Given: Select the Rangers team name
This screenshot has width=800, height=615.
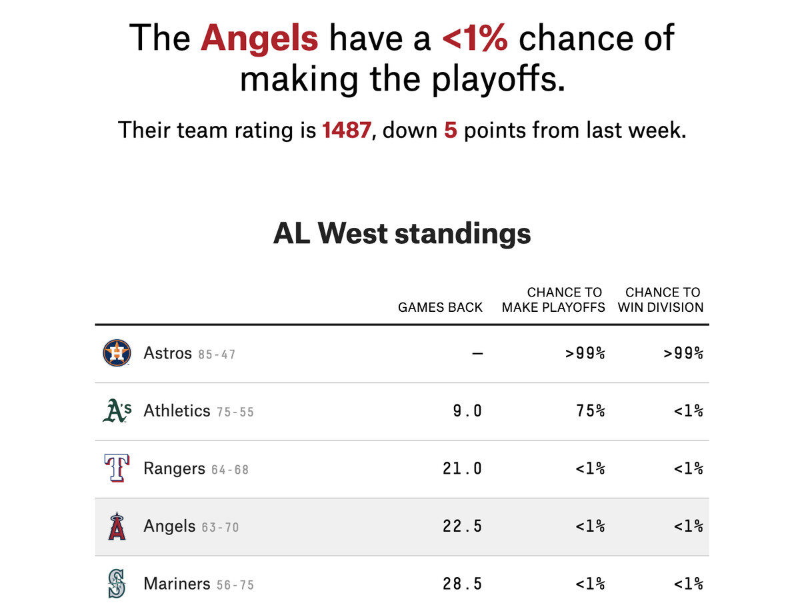Looking at the screenshot, I should [174, 468].
